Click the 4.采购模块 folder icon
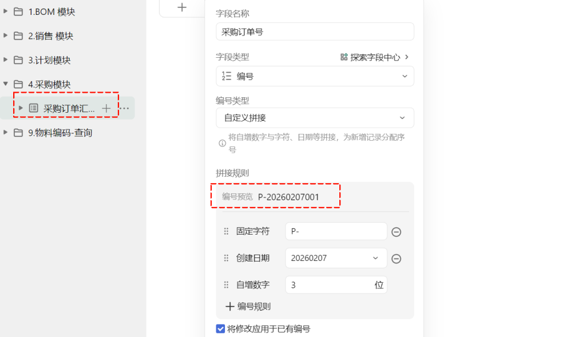Screen dimensions: 586x337 click(x=18, y=84)
